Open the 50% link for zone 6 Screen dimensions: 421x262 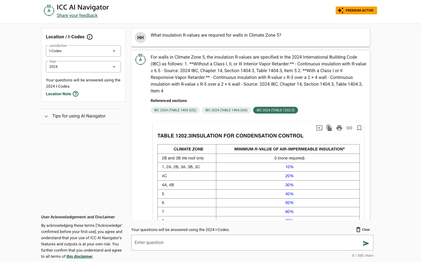tap(289, 203)
